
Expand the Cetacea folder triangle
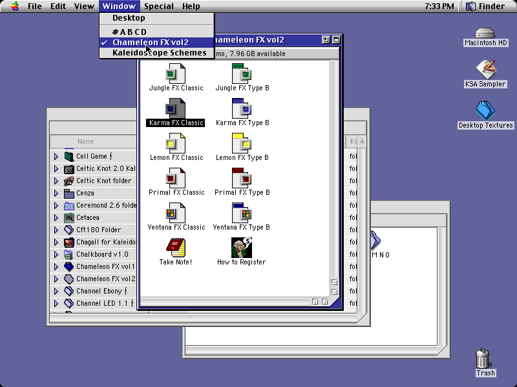coord(56,218)
